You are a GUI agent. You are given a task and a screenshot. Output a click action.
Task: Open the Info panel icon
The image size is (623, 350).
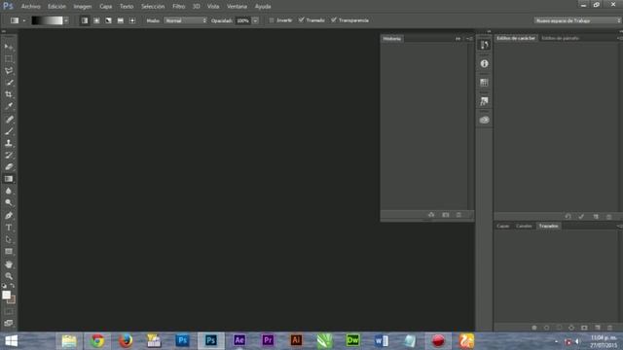tap(484, 63)
